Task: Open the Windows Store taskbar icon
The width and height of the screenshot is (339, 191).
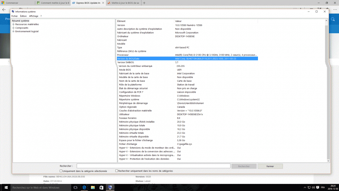Action: point(101,188)
